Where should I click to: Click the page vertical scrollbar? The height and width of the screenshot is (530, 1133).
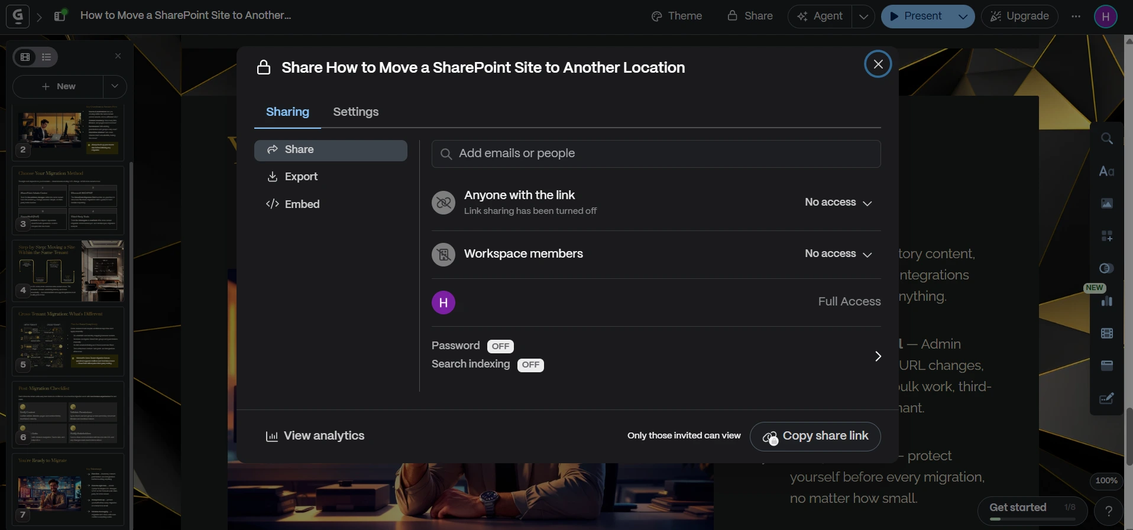pyautogui.click(x=1128, y=437)
